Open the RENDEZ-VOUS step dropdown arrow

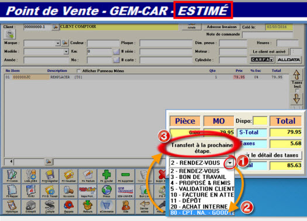point(230,163)
